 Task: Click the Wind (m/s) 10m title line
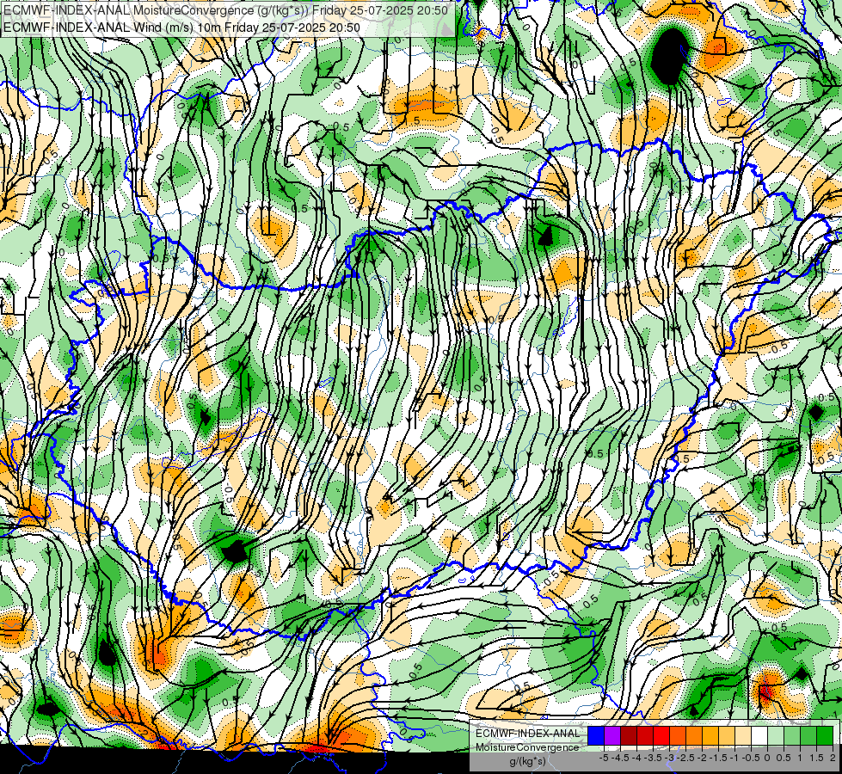coord(181,28)
